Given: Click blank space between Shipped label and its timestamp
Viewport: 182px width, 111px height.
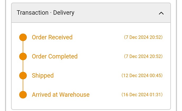Looking at the screenshot, I should click(87, 76).
